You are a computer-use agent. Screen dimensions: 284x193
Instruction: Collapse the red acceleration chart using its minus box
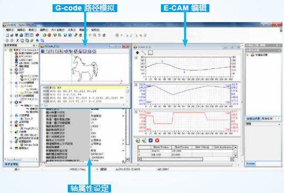click(136, 112)
